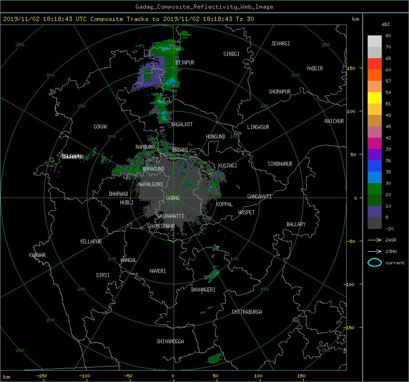Click the DAVANGERI city label
This screenshot has height=382, width=409.
(203, 290)
